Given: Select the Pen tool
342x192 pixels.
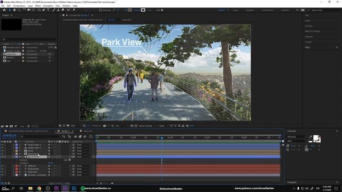Looking at the screenshot, I should click(x=44, y=10).
